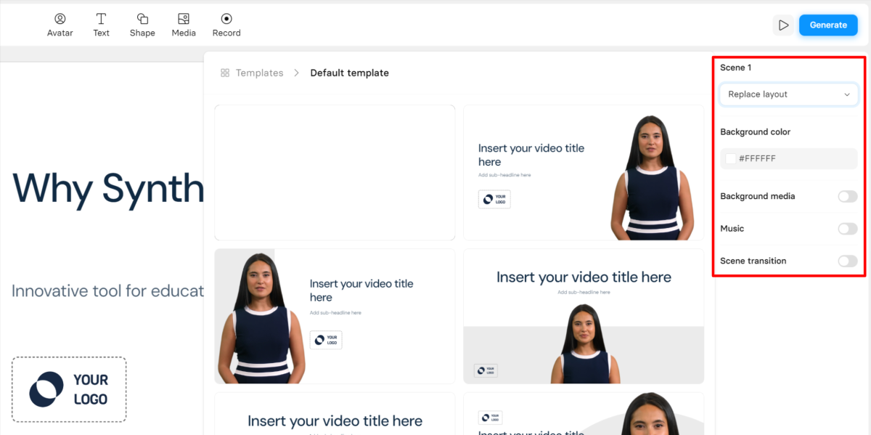Expand the Replace layout dropdown
The image size is (871, 435).
(788, 94)
